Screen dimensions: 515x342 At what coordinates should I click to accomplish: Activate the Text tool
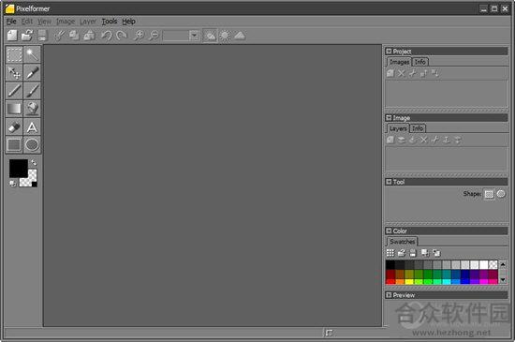(32, 127)
